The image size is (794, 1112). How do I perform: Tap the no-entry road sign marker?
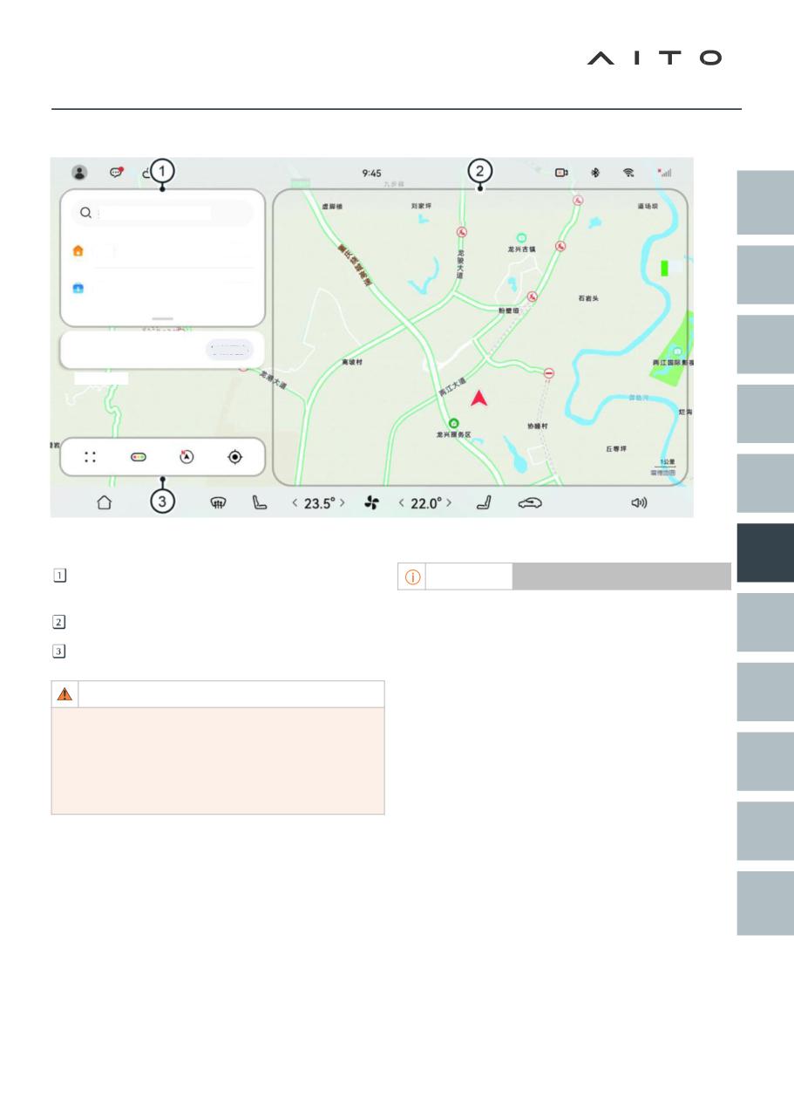click(x=548, y=372)
